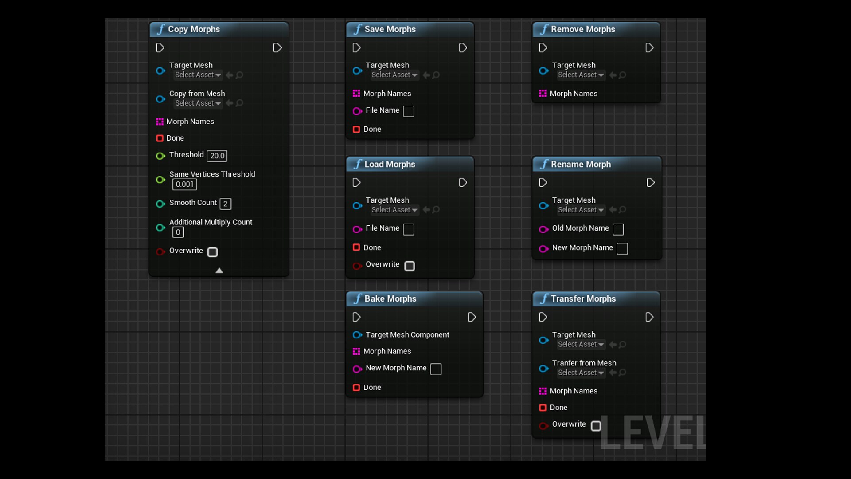Click the New Morph Name box on Rename Morph
Image resolution: width=851 pixels, height=479 pixels.
pyautogui.click(x=622, y=249)
